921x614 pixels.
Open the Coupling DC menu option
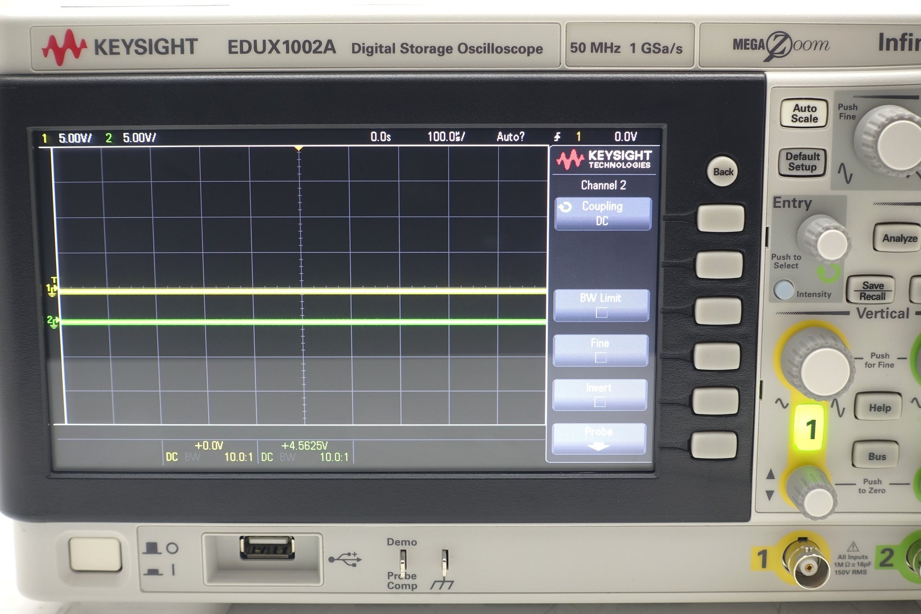click(x=603, y=214)
